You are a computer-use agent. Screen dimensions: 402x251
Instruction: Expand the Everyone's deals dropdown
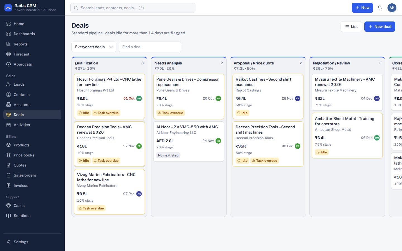(x=94, y=47)
